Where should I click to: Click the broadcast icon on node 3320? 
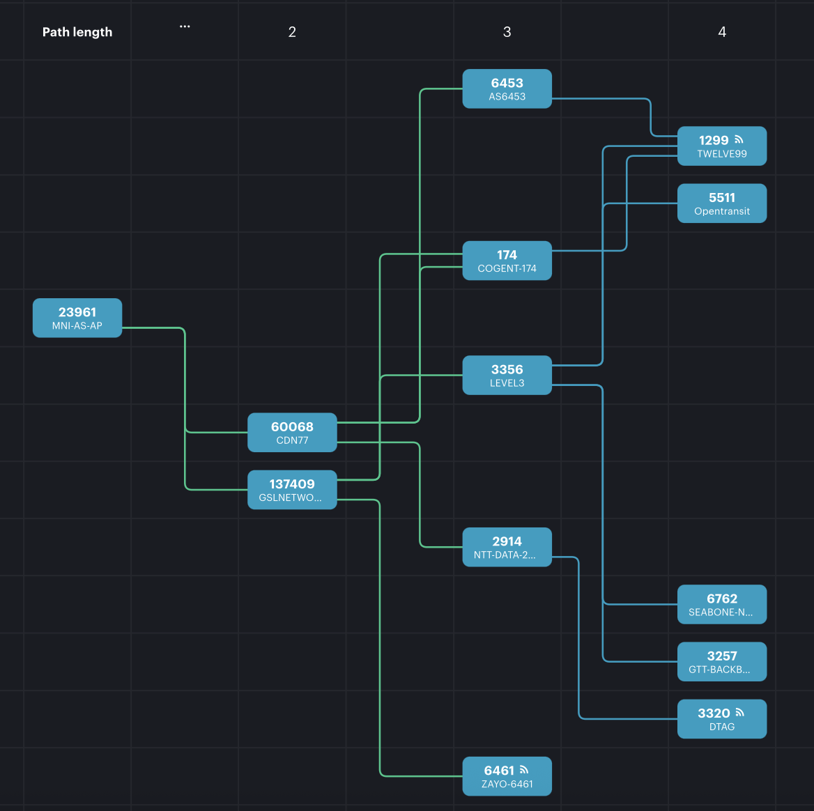739,713
